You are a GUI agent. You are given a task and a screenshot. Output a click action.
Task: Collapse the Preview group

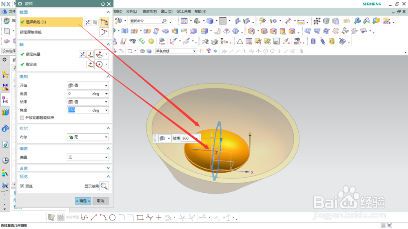pyautogui.click(x=108, y=176)
